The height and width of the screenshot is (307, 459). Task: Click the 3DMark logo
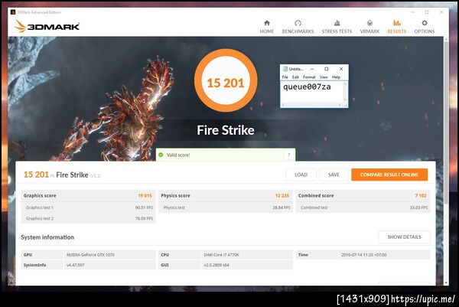point(47,26)
